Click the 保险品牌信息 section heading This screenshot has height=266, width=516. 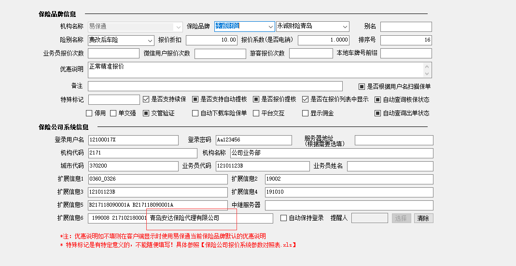(57, 14)
